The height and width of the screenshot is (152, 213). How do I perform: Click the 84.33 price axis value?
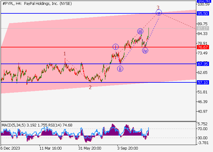click(x=203, y=34)
